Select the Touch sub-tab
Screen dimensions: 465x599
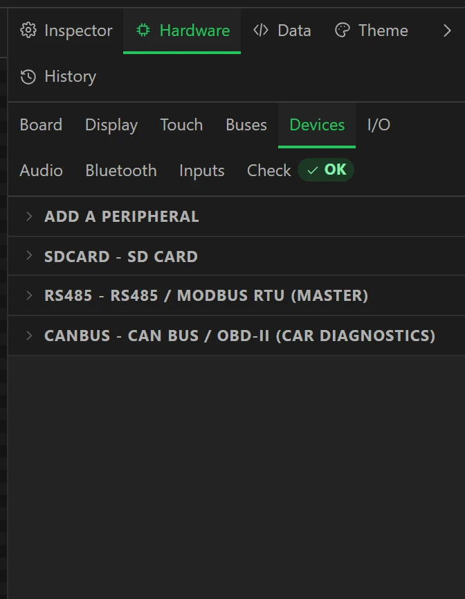pyautogui.click(x=181, y=125)
